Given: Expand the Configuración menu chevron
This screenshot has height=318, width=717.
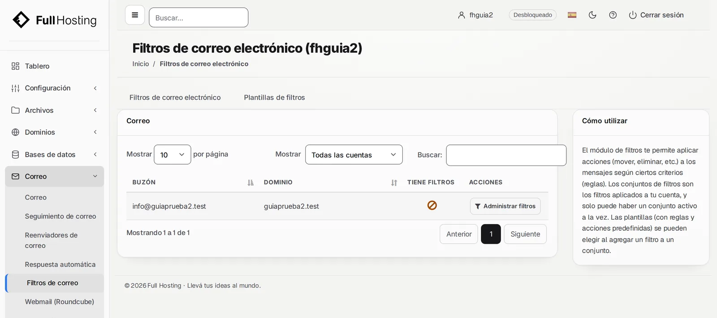Looking at the screenshot, I should click(95, 88).
